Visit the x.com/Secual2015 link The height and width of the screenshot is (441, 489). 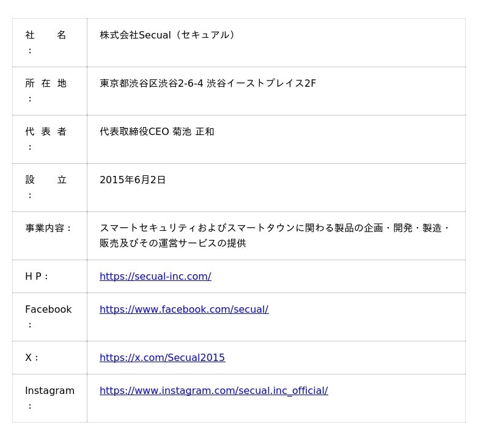click(162, 358)
